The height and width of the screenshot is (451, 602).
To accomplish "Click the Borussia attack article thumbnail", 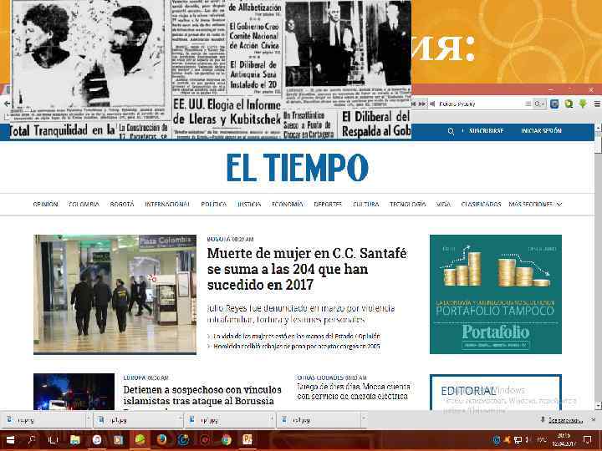I will pyautogui.click(x=74, y=392).
